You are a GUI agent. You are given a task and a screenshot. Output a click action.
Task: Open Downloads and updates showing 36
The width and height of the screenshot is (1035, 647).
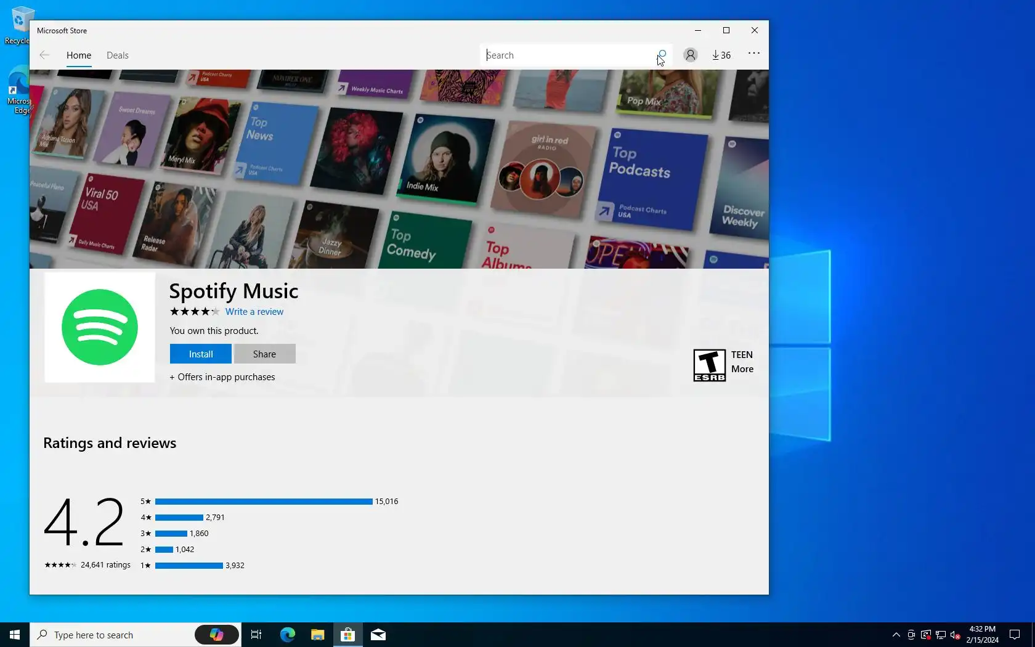tap(721, 55)
